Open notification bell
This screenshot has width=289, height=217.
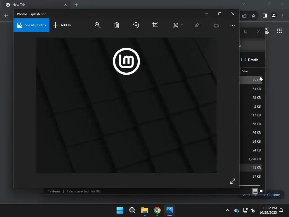(x=281, y=210)
